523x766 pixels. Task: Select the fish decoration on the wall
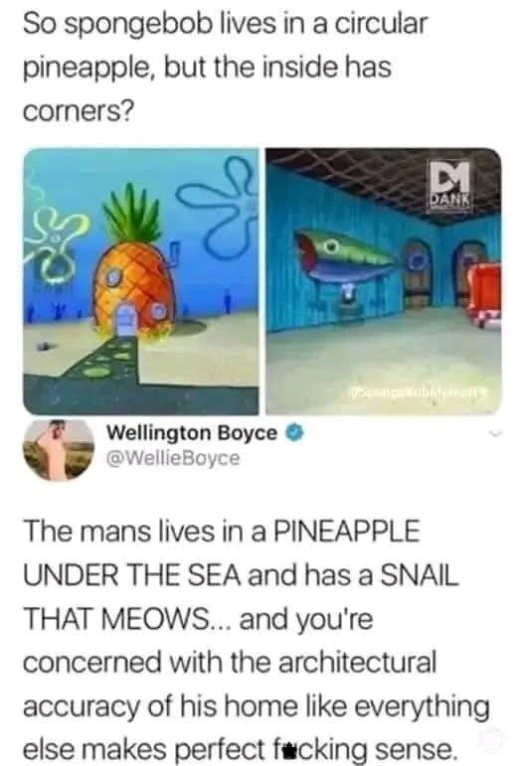click(x=344, y=258)
